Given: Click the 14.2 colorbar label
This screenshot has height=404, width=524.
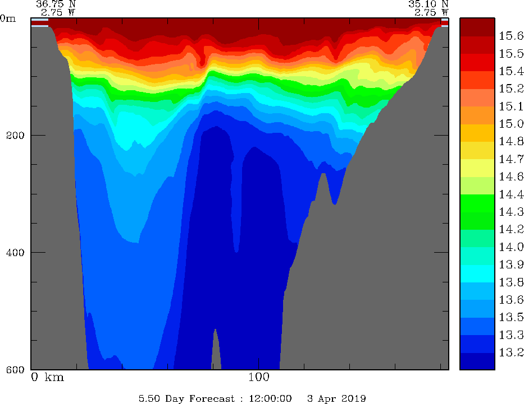Looking at the screenshot, I should pos(511,229).
